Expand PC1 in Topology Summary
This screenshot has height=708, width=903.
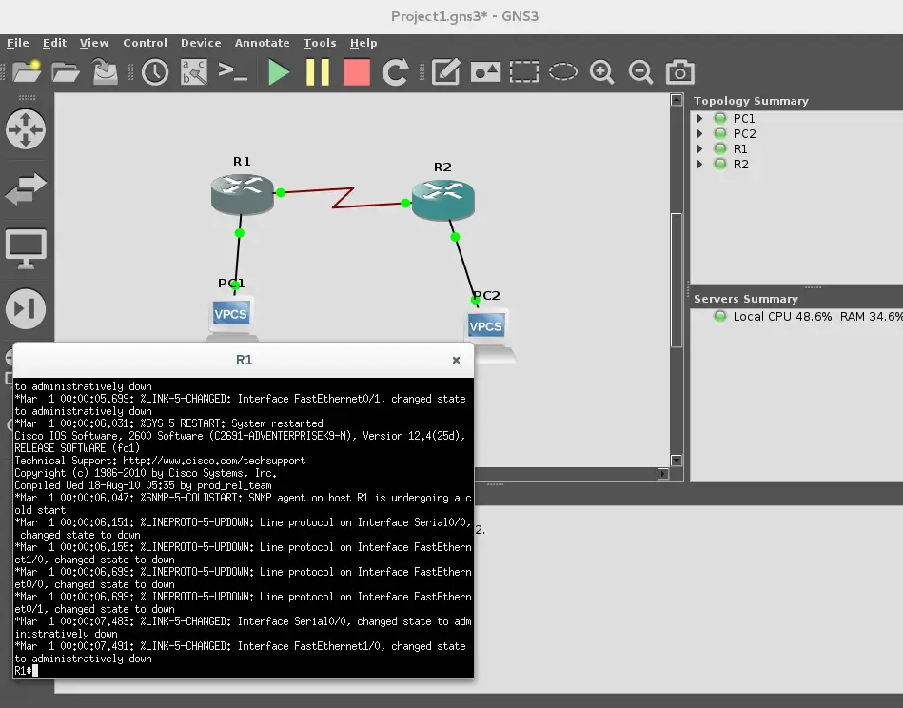click(700, 119)
